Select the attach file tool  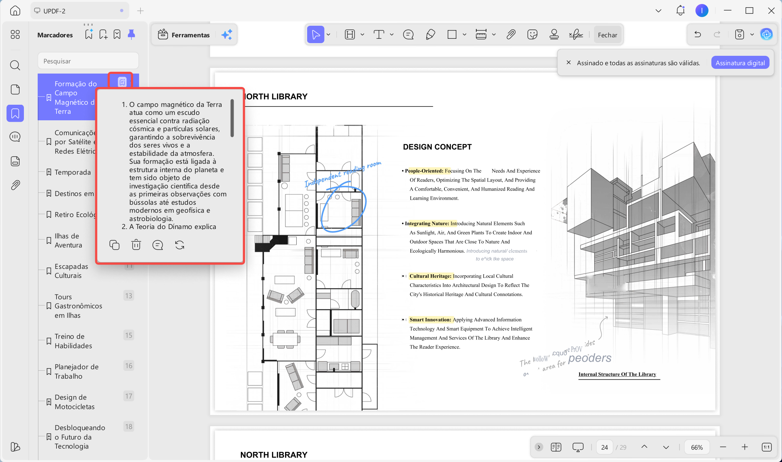(x=511, y=35)
